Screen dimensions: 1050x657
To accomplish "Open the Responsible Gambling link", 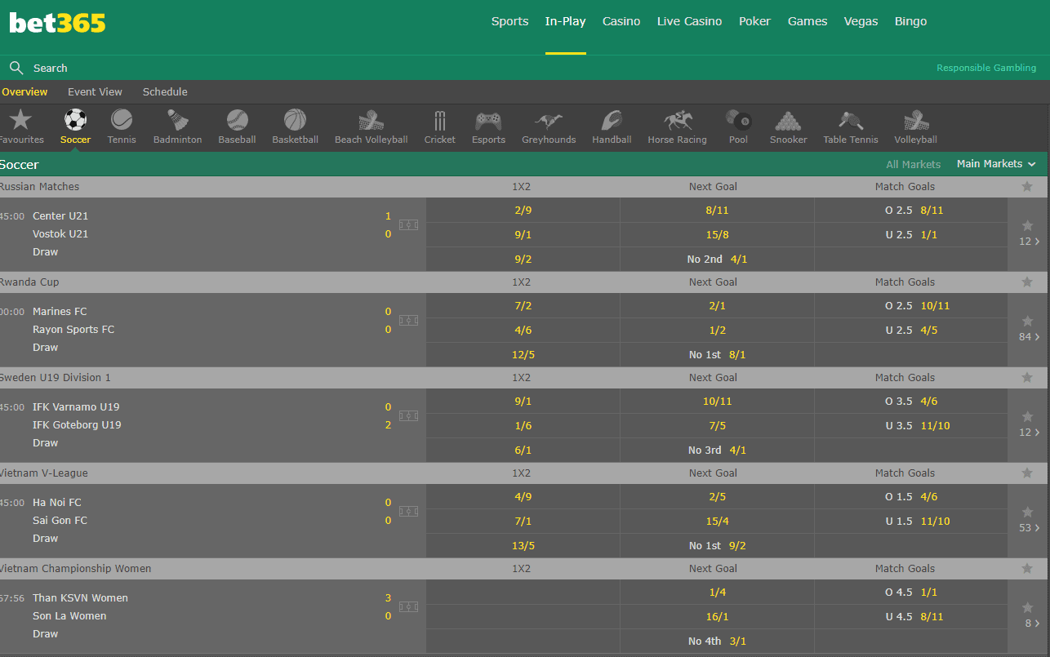I will tap(986, 68).
